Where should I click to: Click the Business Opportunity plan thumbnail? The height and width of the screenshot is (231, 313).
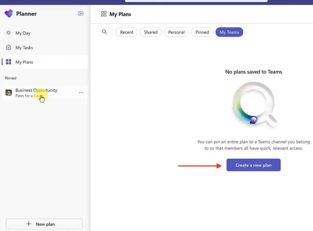click(x=9, y=93)
